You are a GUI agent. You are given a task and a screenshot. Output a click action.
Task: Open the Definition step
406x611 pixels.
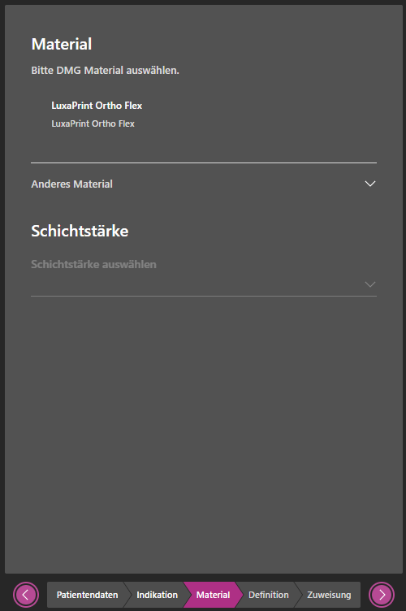[269, 595]
